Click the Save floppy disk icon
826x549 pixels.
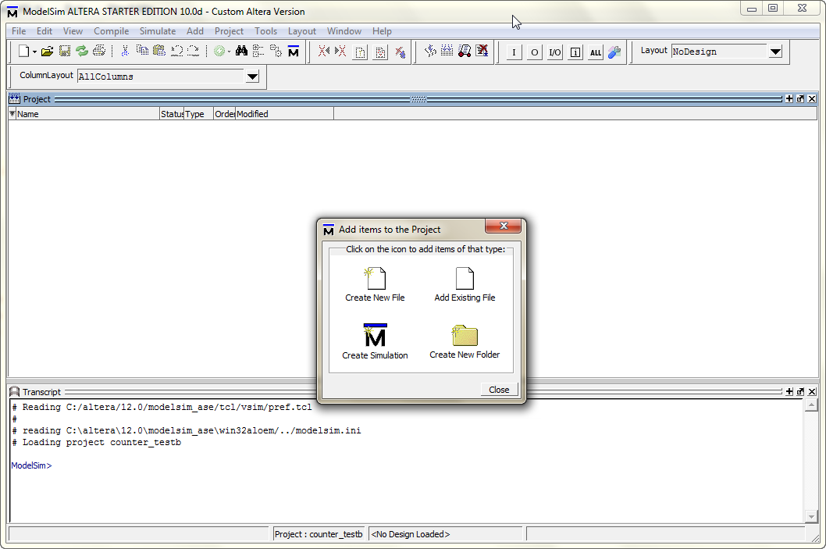65,51
